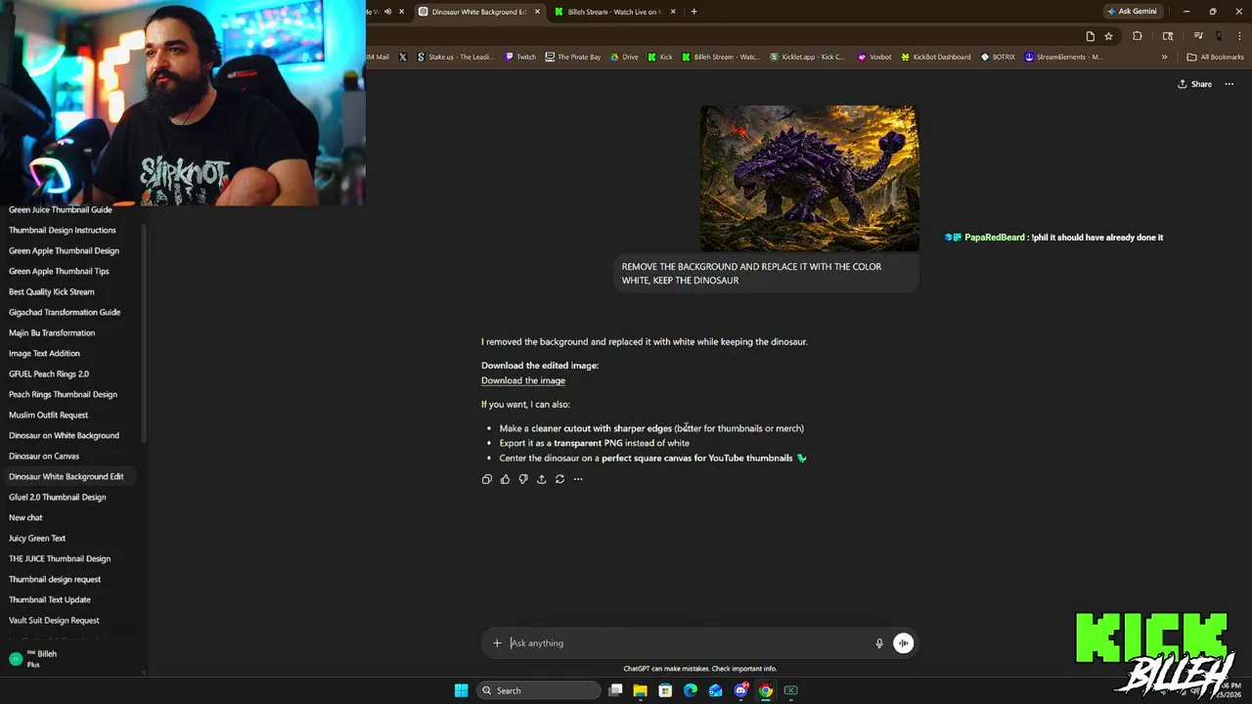This screenshot has height=704, width=1252.
Task: Open File Explorer from the taskbar
Action: (x=640, y=690)
